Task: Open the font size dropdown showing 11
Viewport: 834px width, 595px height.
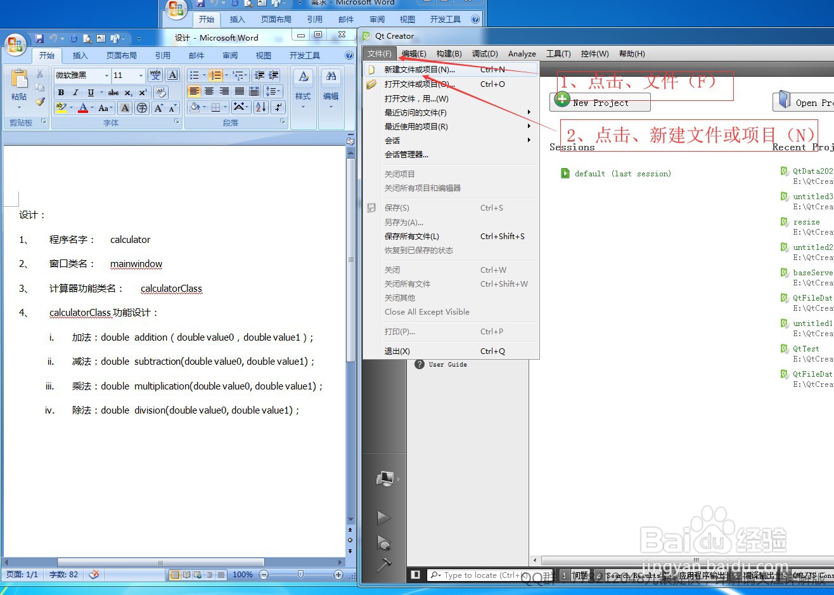Action: (x=141, y=75)
